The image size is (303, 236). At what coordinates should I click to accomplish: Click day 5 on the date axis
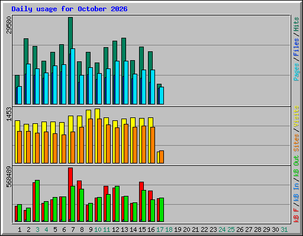(x=55, y=230)
